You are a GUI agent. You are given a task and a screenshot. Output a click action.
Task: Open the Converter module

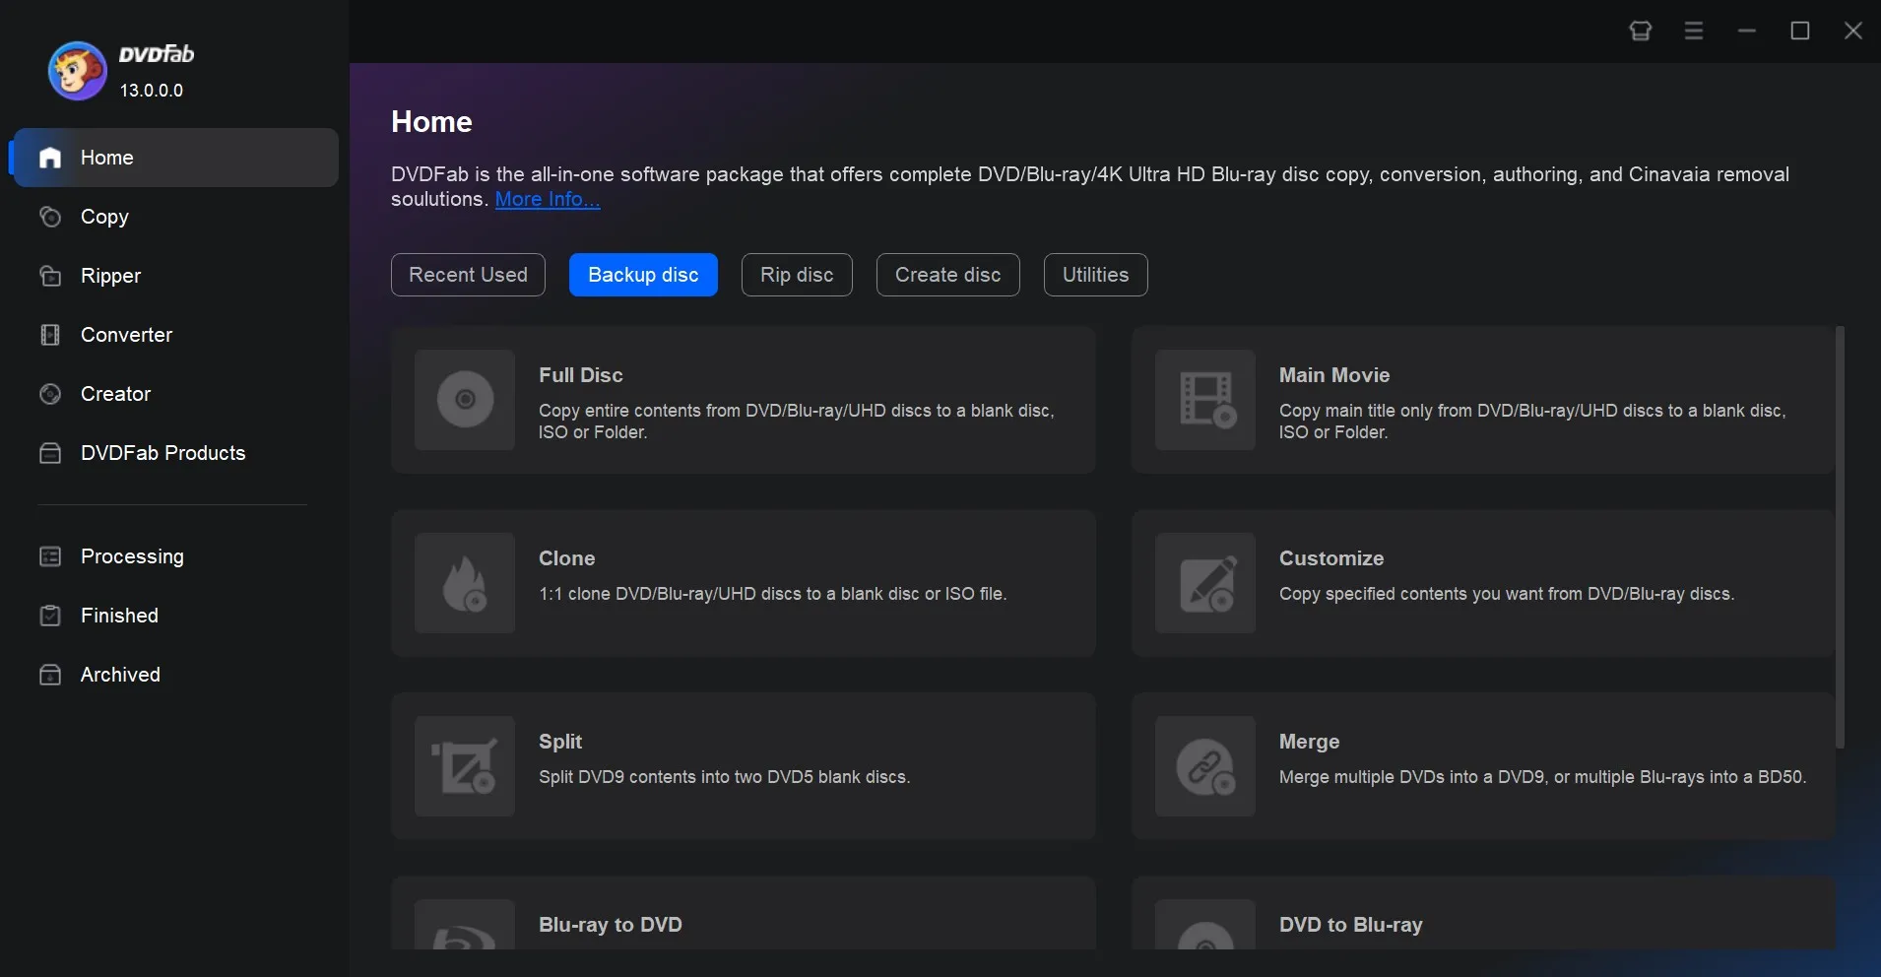pos(126,335)
